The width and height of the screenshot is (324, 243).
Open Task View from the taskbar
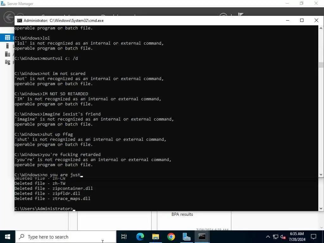124,237
